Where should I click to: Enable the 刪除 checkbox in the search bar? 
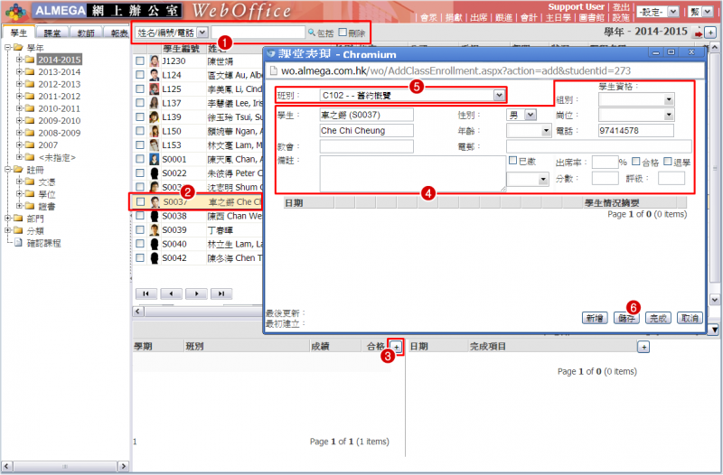pyautogui.click(x=343, y=32)
